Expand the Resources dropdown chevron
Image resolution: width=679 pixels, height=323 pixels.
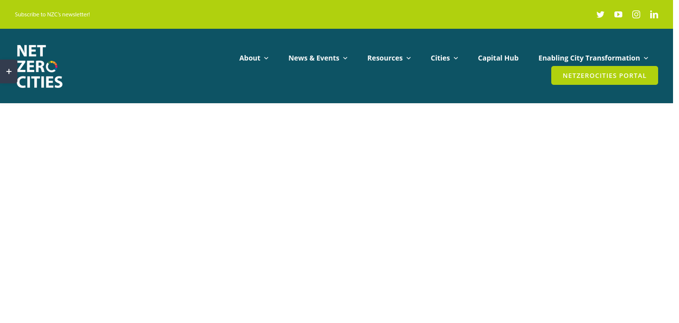pos(409,58)
